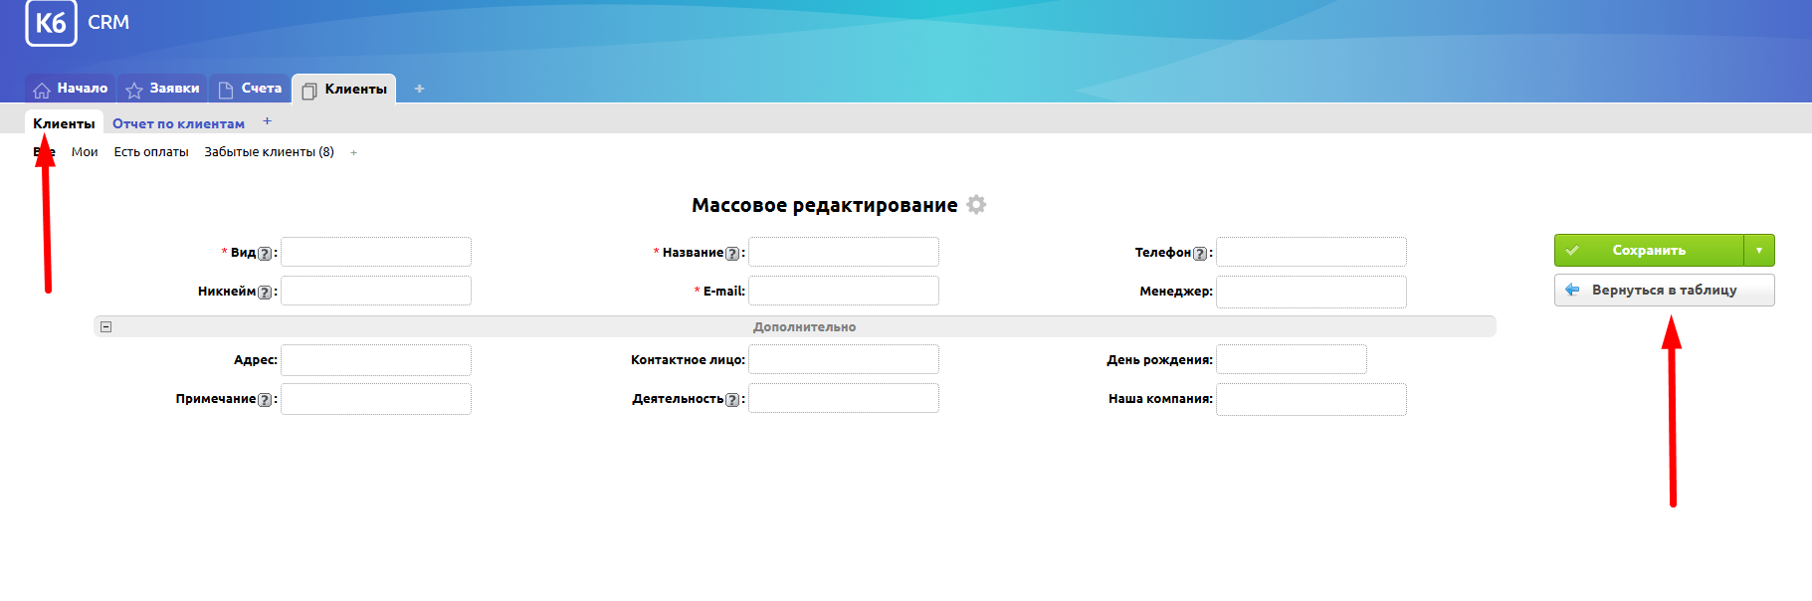Click help icon next to Телефон
The width and height of the screenshot is (1812, 601).
(1200, 253)
